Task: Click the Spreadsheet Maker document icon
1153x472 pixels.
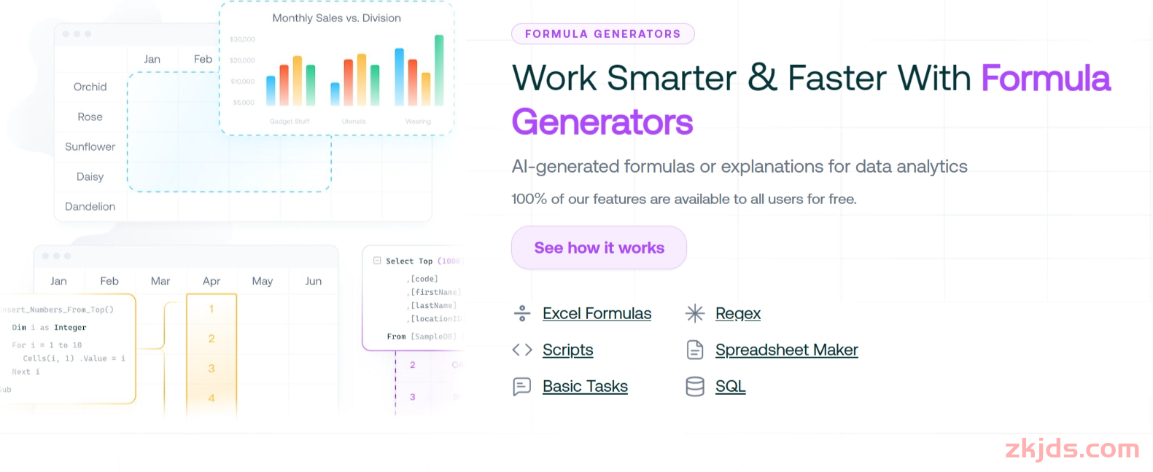Action: coord(695,350)
